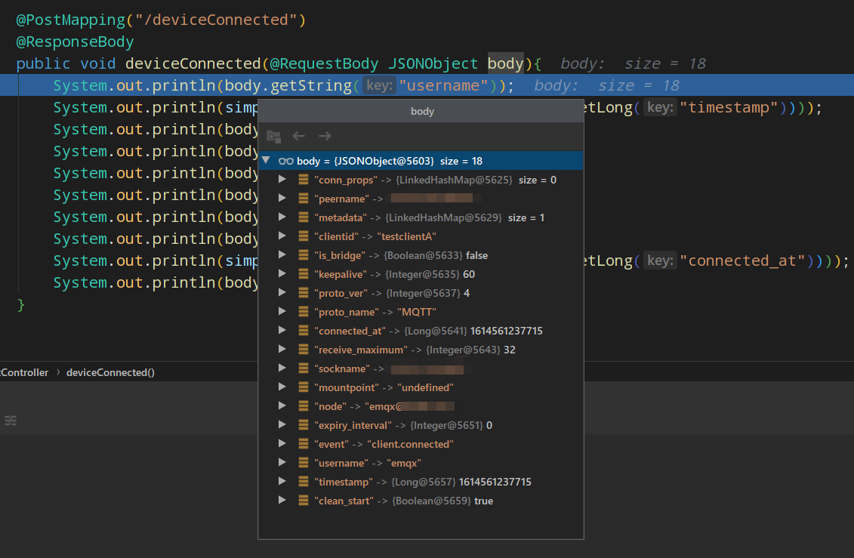Expand the "receive_maximum" entry arrow
The height and width of the screenshot is (558, 854).
click(x=282, y=349)
